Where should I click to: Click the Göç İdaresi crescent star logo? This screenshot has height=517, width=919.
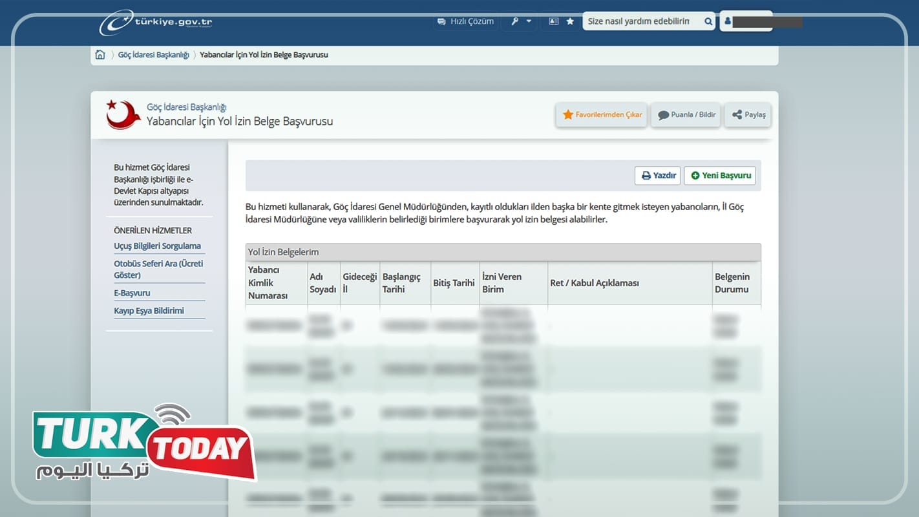click(123, 115)
